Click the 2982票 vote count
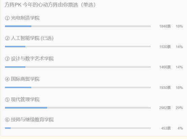 165,108
